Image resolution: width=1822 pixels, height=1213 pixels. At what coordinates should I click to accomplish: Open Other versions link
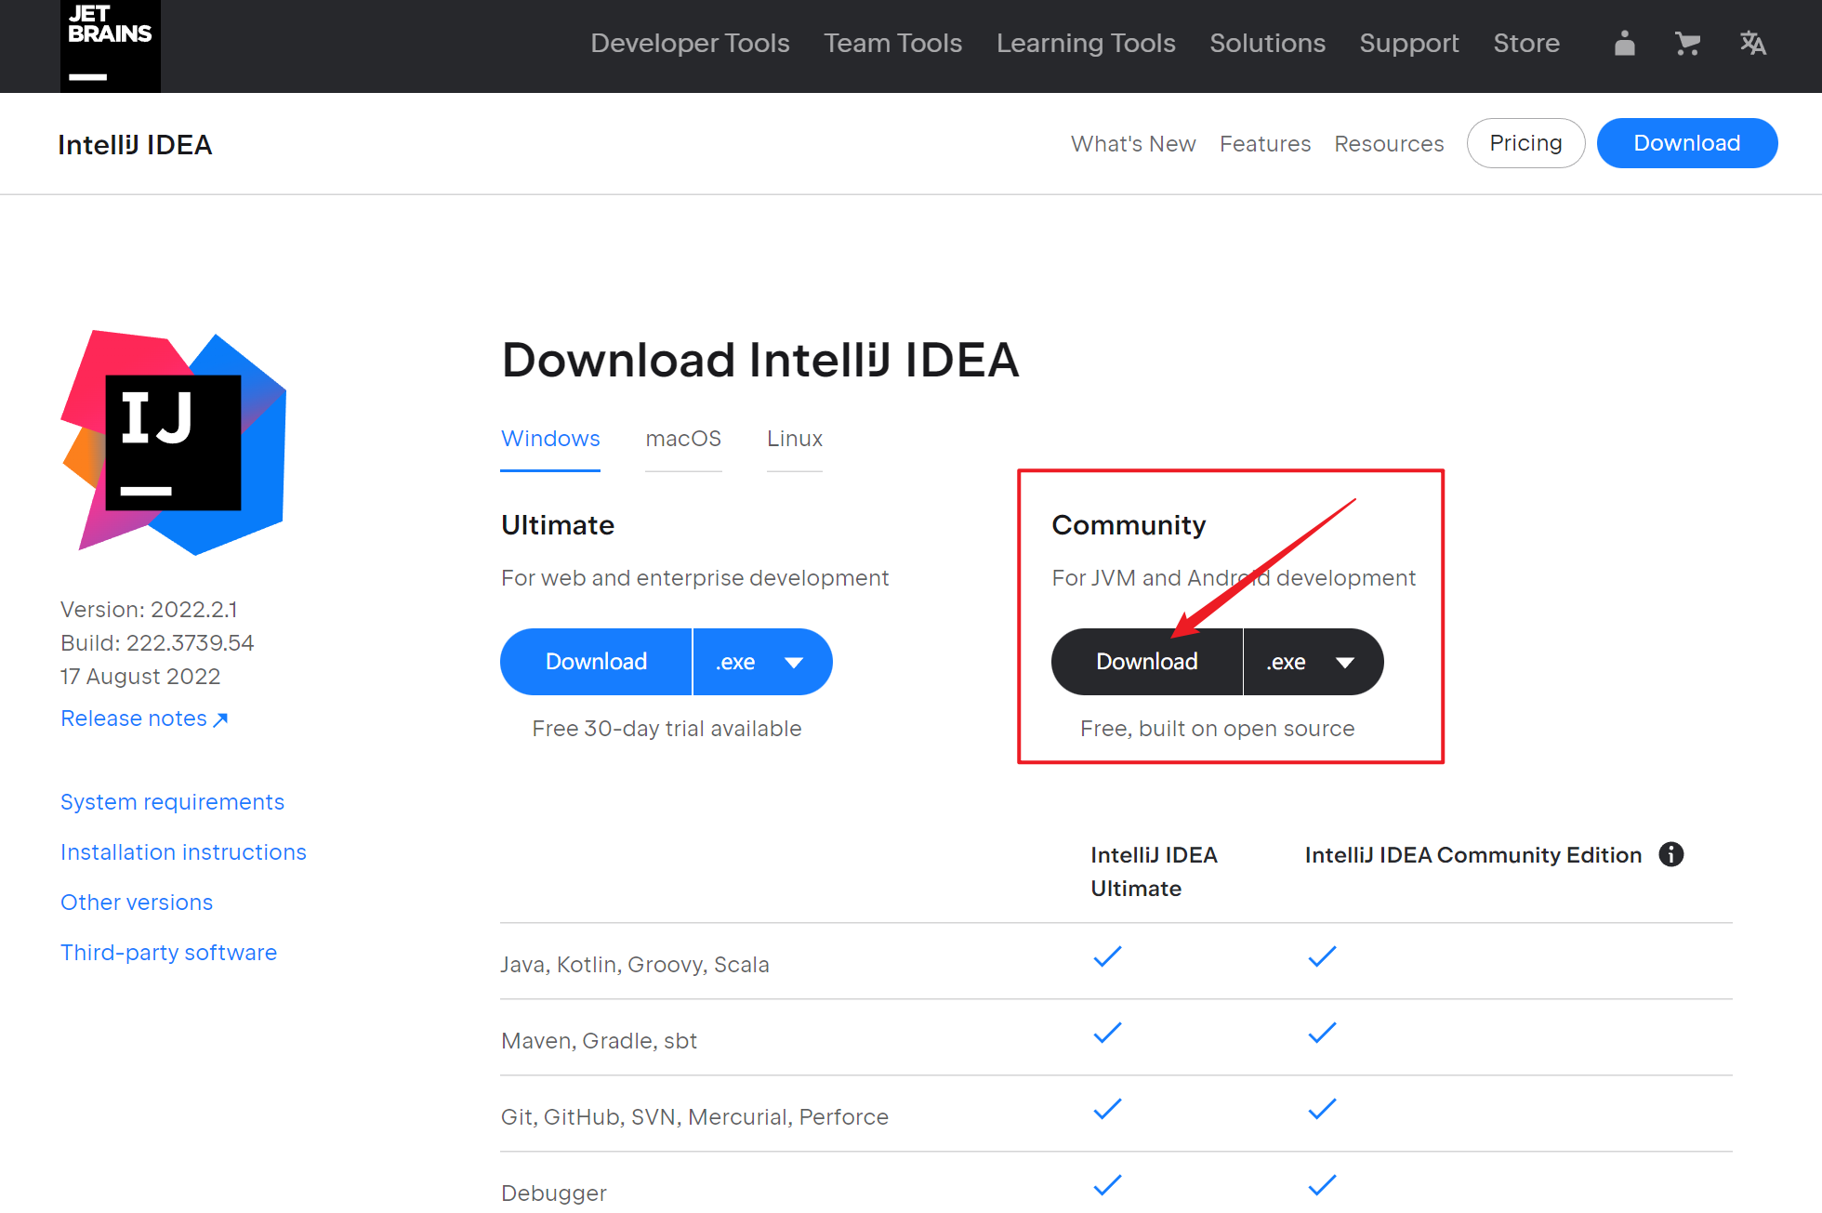(x=137, y=903)
